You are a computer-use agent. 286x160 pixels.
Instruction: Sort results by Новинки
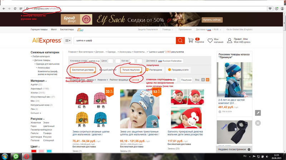click(x=103, y=80)
